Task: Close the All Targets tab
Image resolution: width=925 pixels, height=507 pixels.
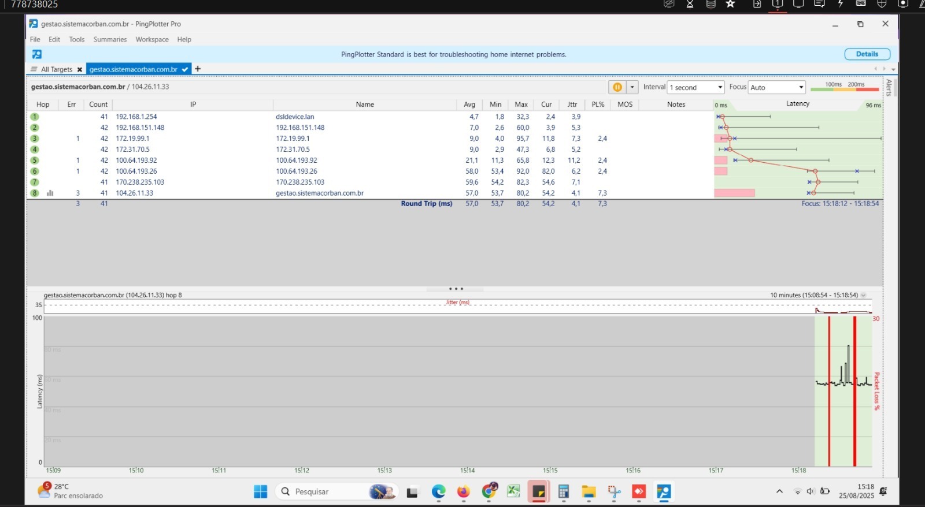Action: 80,69
